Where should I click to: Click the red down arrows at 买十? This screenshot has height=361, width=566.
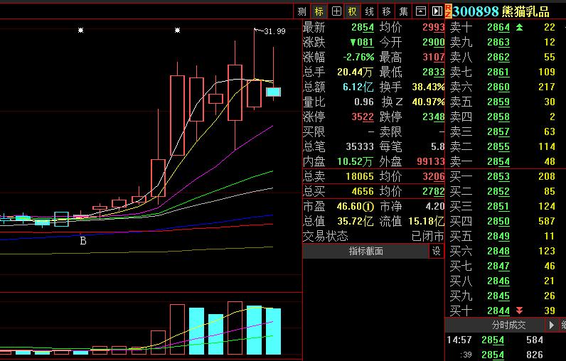[x=519, y=311]
